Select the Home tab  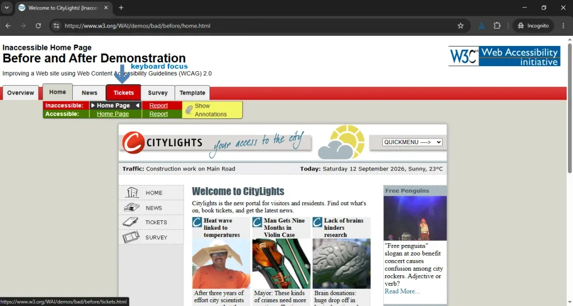click(x=58, y=92)
